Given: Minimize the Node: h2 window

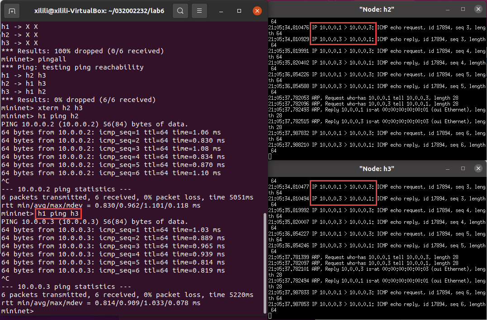Looking at the screenshot, I should pos(448,9).
